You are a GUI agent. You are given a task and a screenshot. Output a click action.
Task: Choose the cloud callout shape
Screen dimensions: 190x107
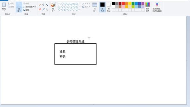click(77, 10)
